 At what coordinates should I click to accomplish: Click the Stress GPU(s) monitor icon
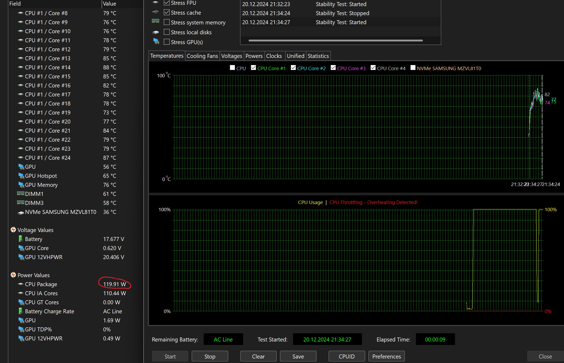(x=156, y=41)
